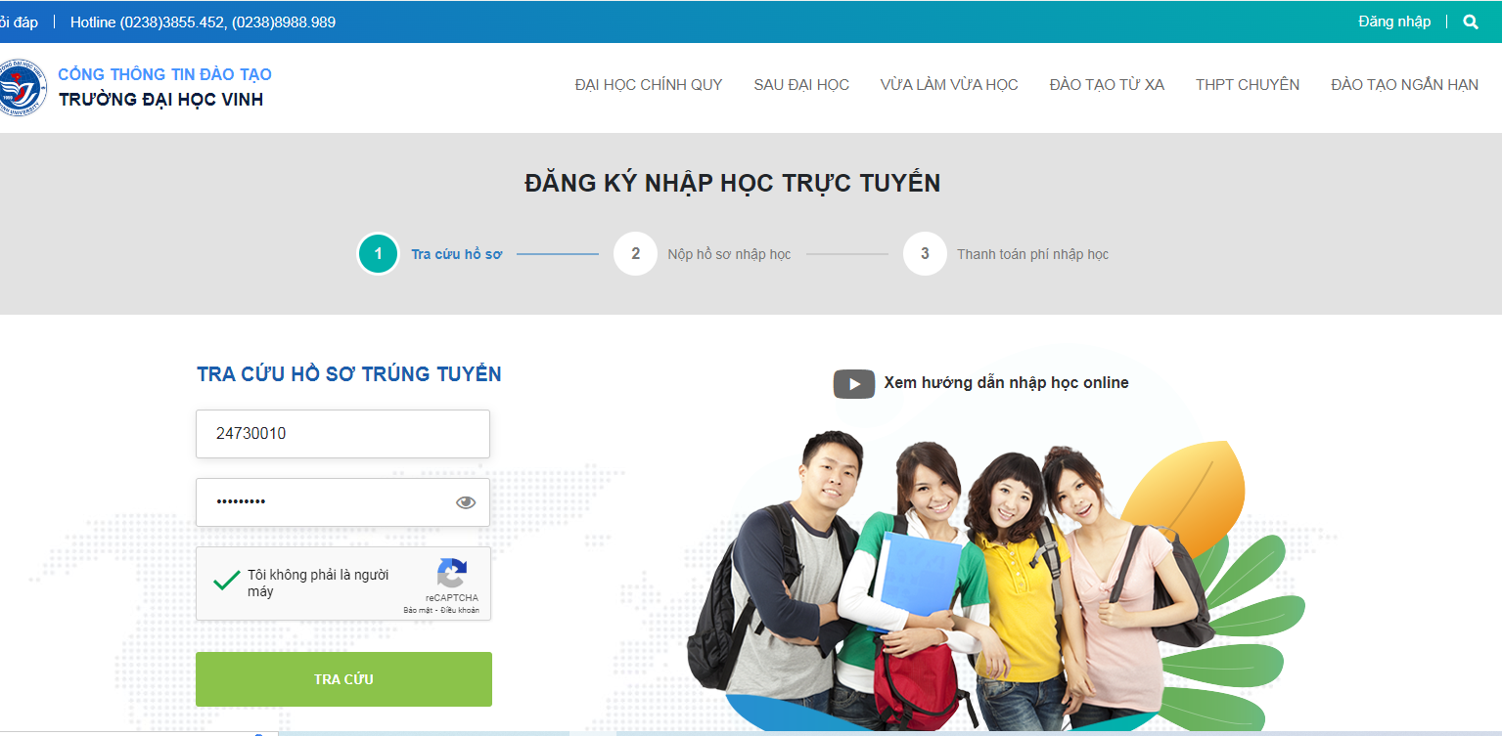Open the ĐÀO TẠO TỪ XA menu
This screenshot has height=736, width=1502.
(x=1107, y=85)
